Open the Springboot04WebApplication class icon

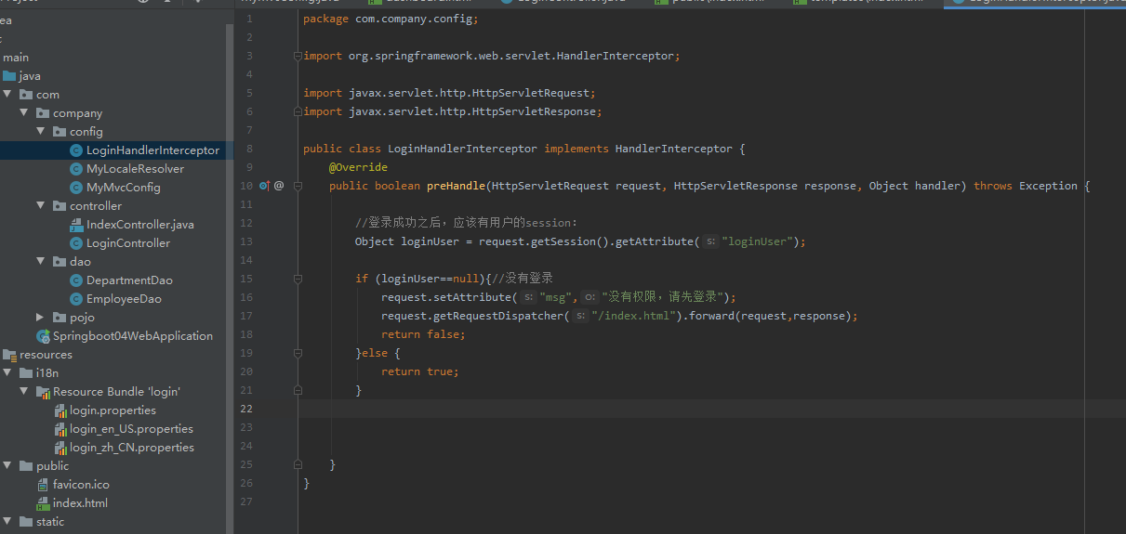pos(43,336)
